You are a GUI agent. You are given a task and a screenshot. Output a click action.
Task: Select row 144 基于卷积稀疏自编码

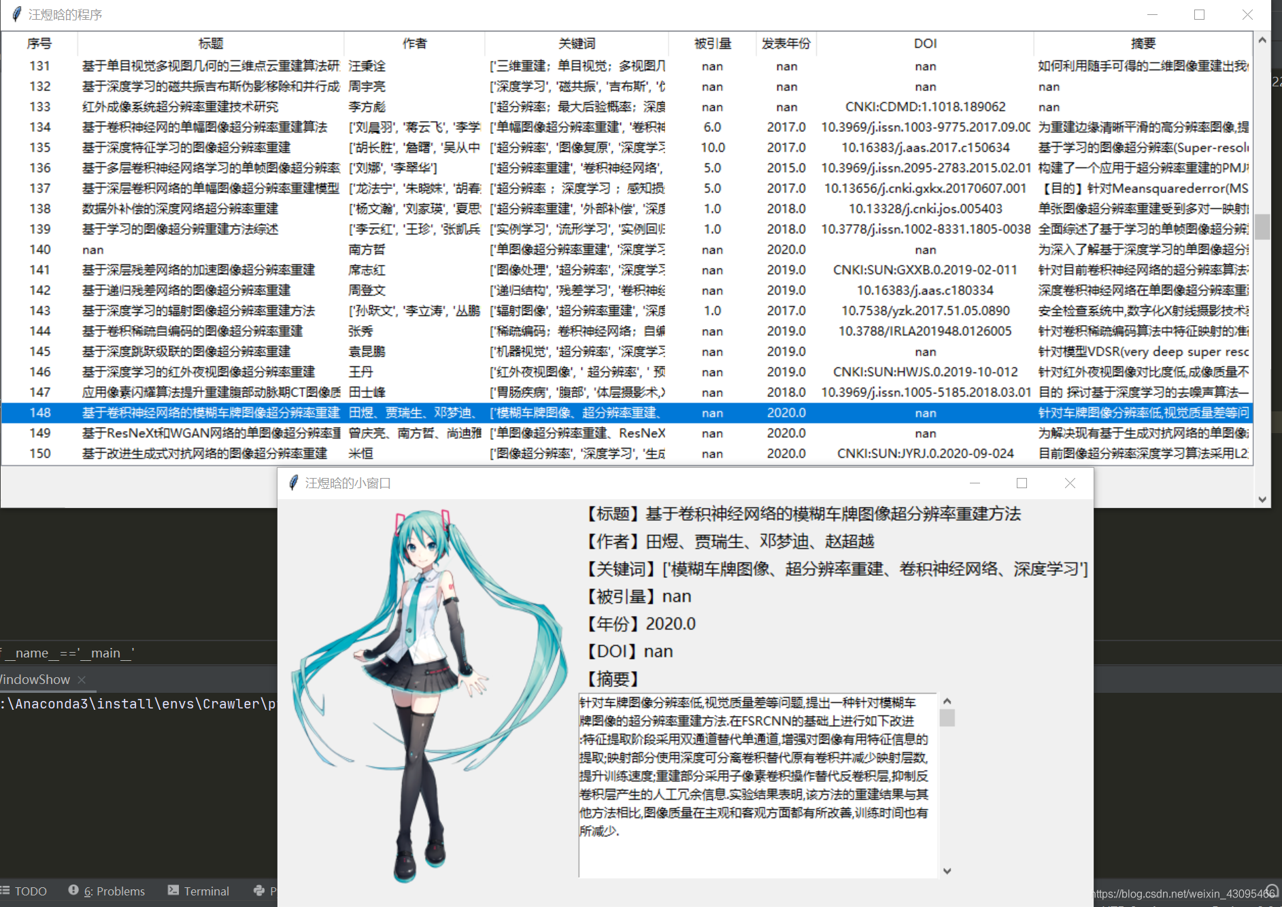626,331
